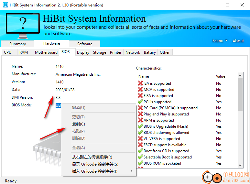
Task: Click the red X icon beside ISA is supported
Action: [x=140, y=83]
